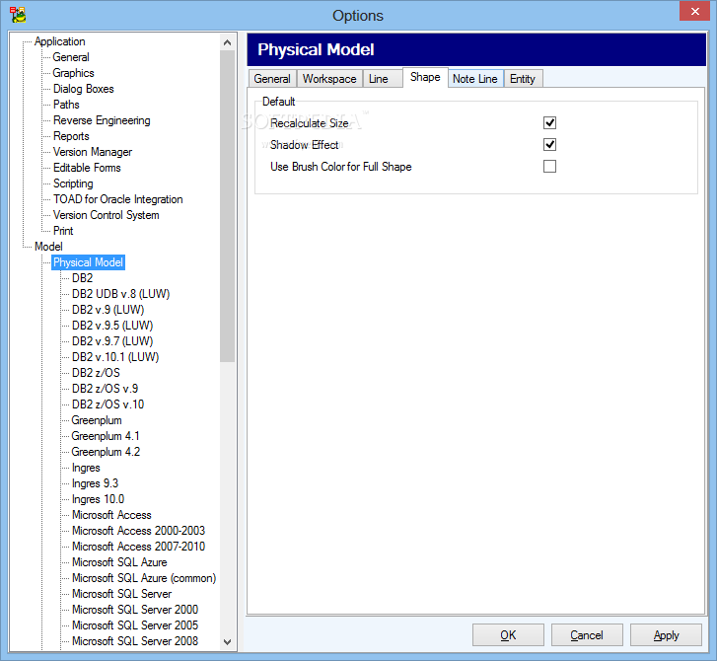Image resolution: width=717 pixels, height=661 pixels.
Task: Select DB2 v.10.1 (LUW) node
Action: (115, 357)
